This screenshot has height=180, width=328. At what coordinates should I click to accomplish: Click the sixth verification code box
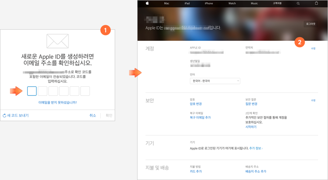tap(85, 91)
